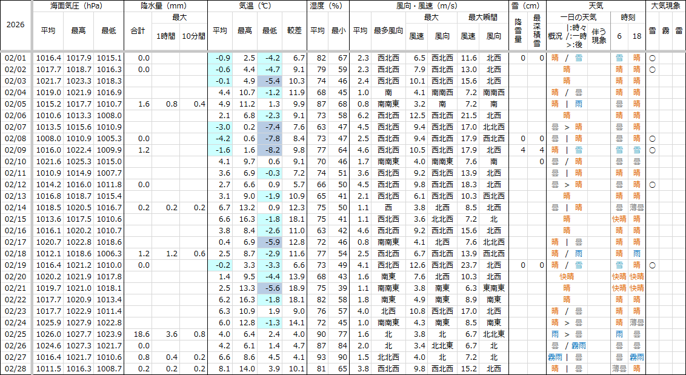Select the snow circle mark in 02/12 row
The width and height of the screenshot is (686, 375).
coord(652,185)
